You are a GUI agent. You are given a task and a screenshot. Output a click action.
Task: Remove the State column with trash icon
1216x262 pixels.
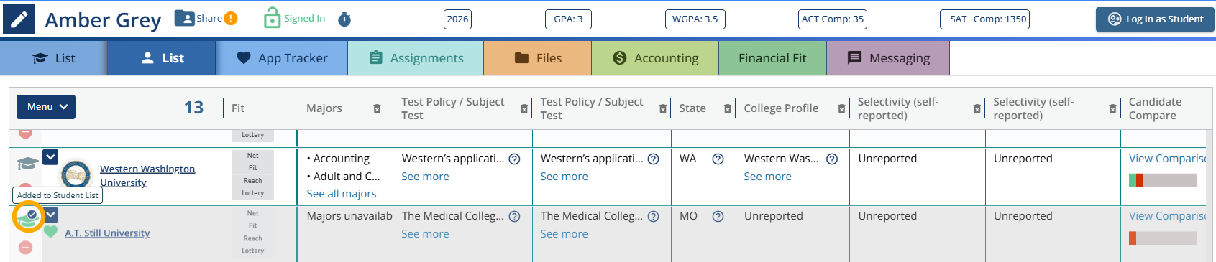tap(728, 108)
